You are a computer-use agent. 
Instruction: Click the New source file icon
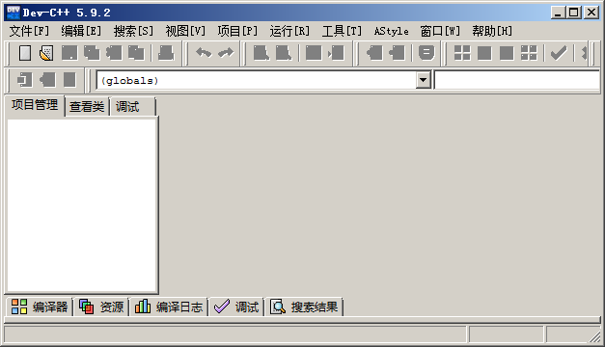click(x=25, y=53)
